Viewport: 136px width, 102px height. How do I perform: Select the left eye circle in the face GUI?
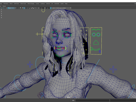click(94, 35)
